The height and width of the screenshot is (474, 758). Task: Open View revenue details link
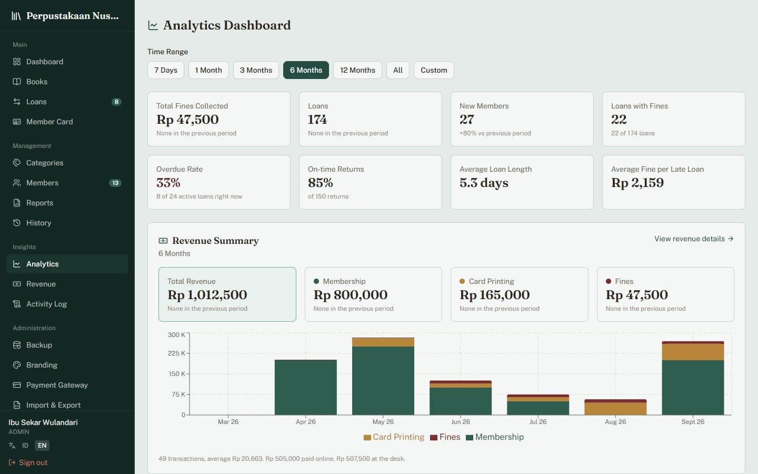point(694,239)
